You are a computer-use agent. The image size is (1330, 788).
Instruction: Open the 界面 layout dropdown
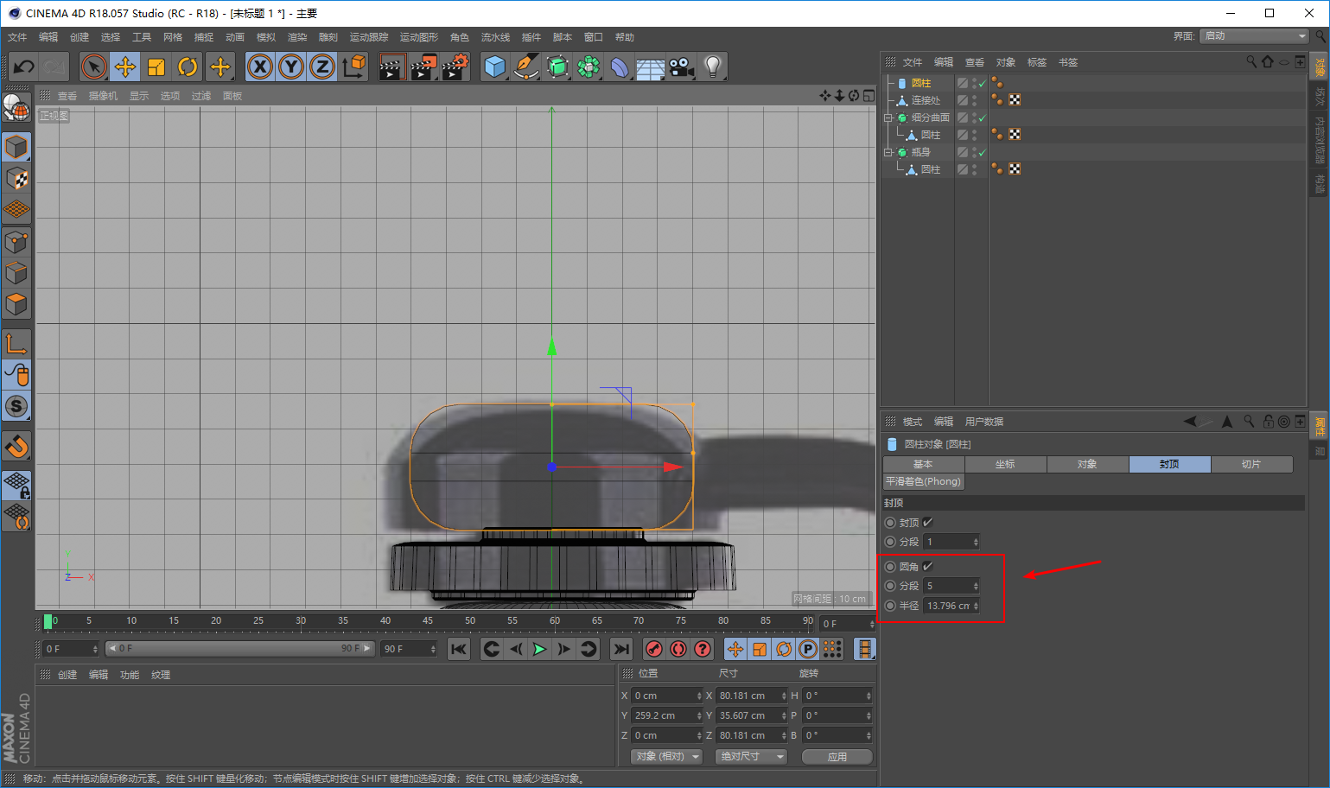(x=1254, y=35)
